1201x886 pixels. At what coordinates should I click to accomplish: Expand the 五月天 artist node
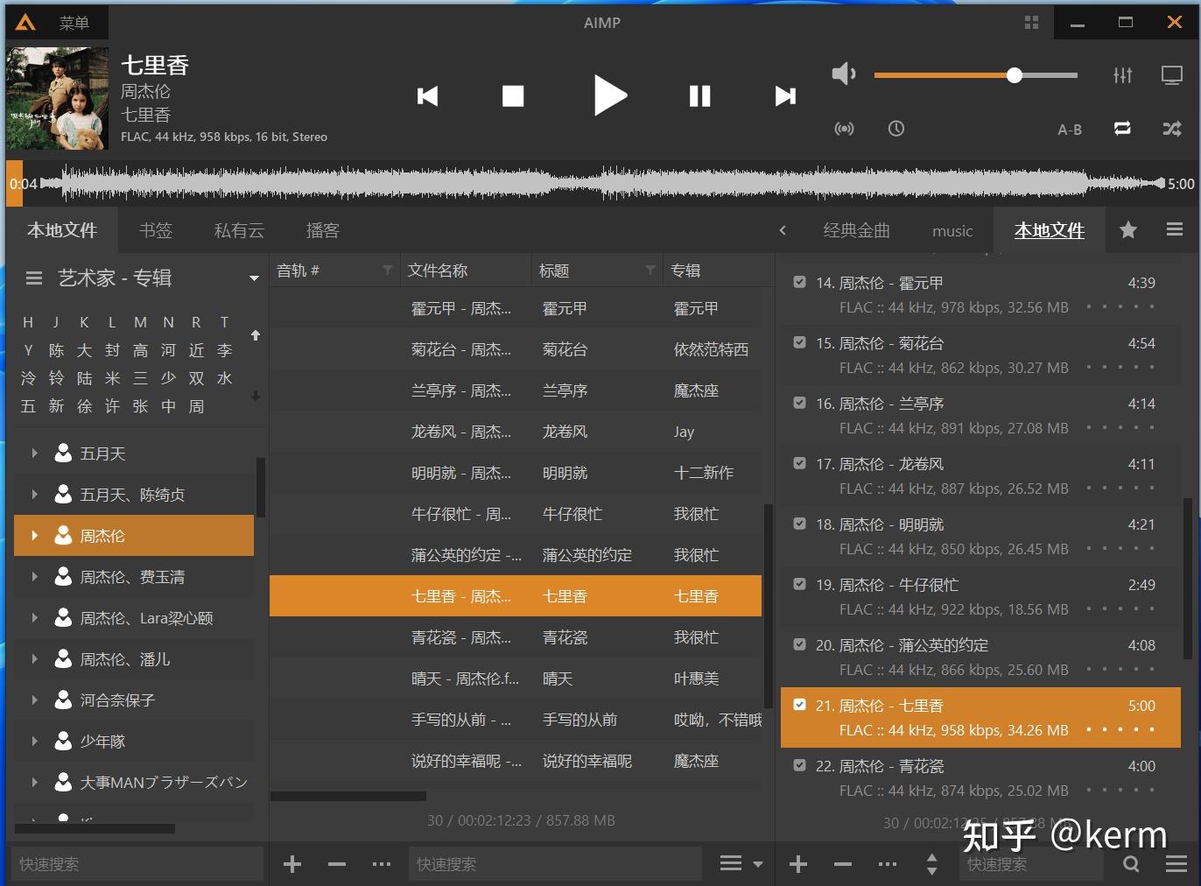coord(34,454)
